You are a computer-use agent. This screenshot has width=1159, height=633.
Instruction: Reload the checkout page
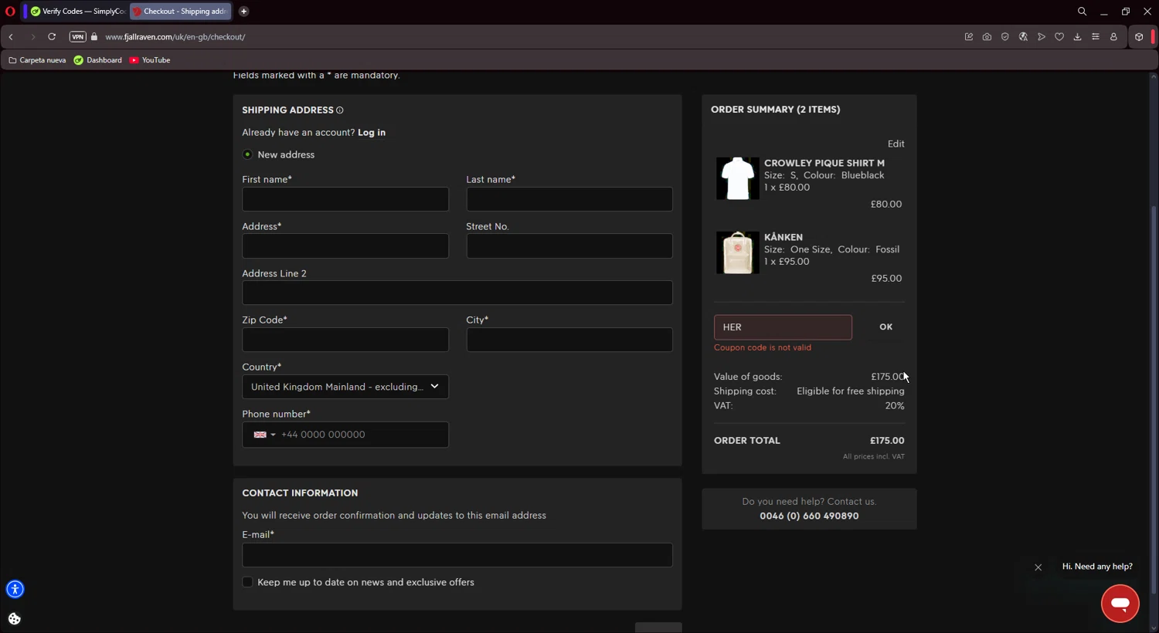click(52, 37)
